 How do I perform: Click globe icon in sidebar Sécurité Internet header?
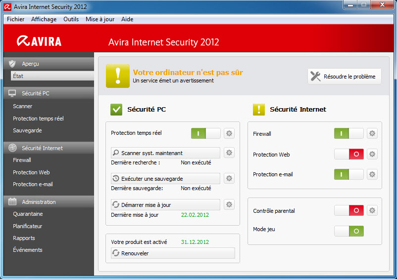point(12,148)
